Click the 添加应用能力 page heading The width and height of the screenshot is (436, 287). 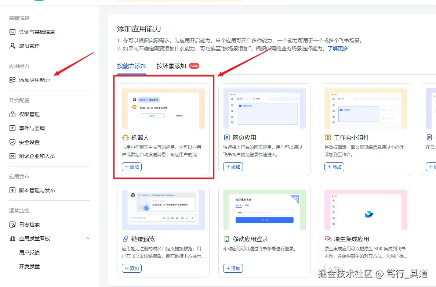coord(139,29)
